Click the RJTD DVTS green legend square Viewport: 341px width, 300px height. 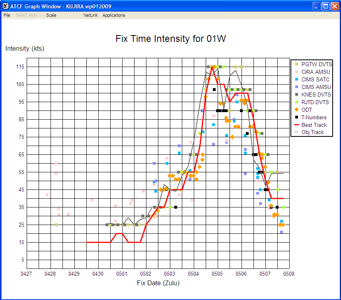(x=296, y=102)
